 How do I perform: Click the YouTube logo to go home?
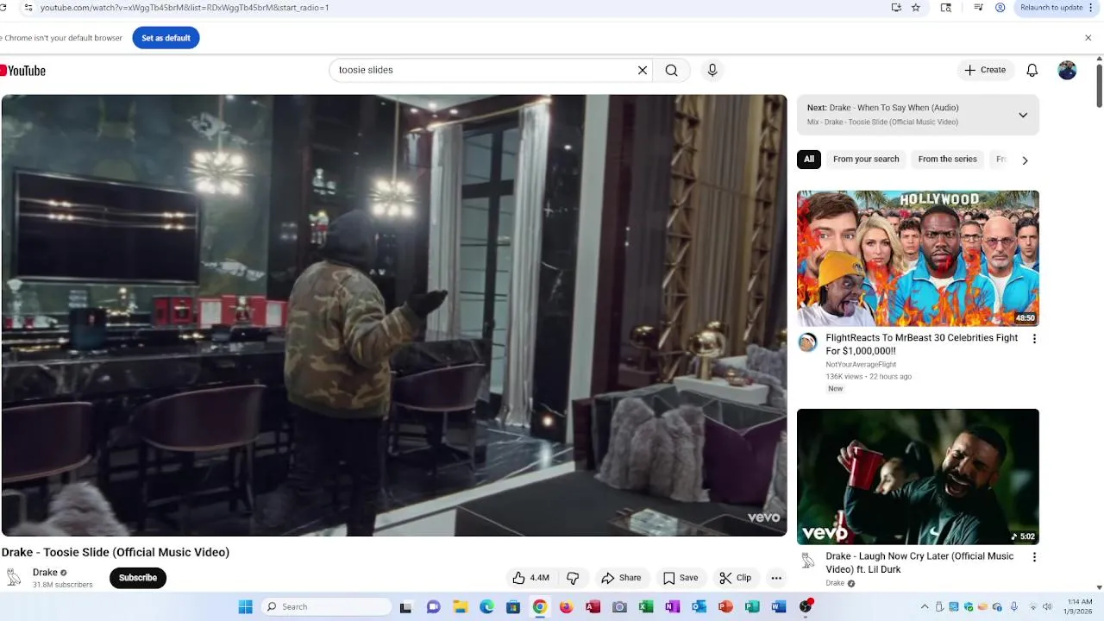pos(23,71)
